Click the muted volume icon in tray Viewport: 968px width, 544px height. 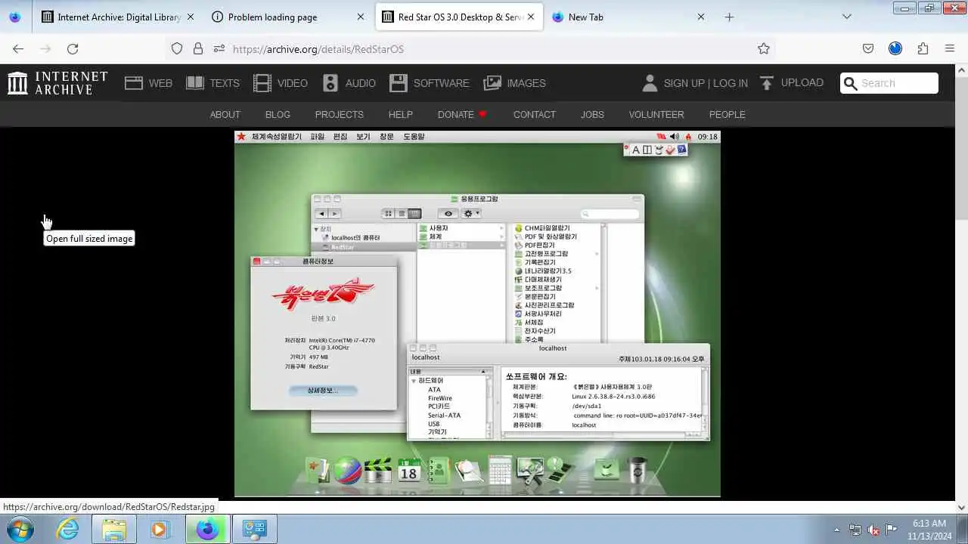coord(873,530)
